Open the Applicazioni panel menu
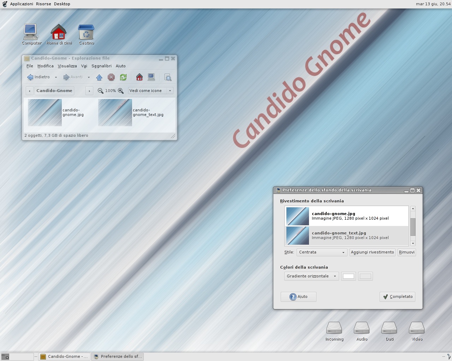 [x=22, y=4]
